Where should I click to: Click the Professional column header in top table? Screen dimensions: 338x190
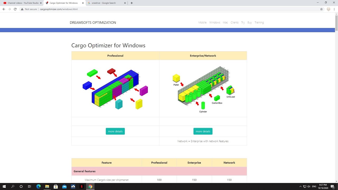[115, 56]
